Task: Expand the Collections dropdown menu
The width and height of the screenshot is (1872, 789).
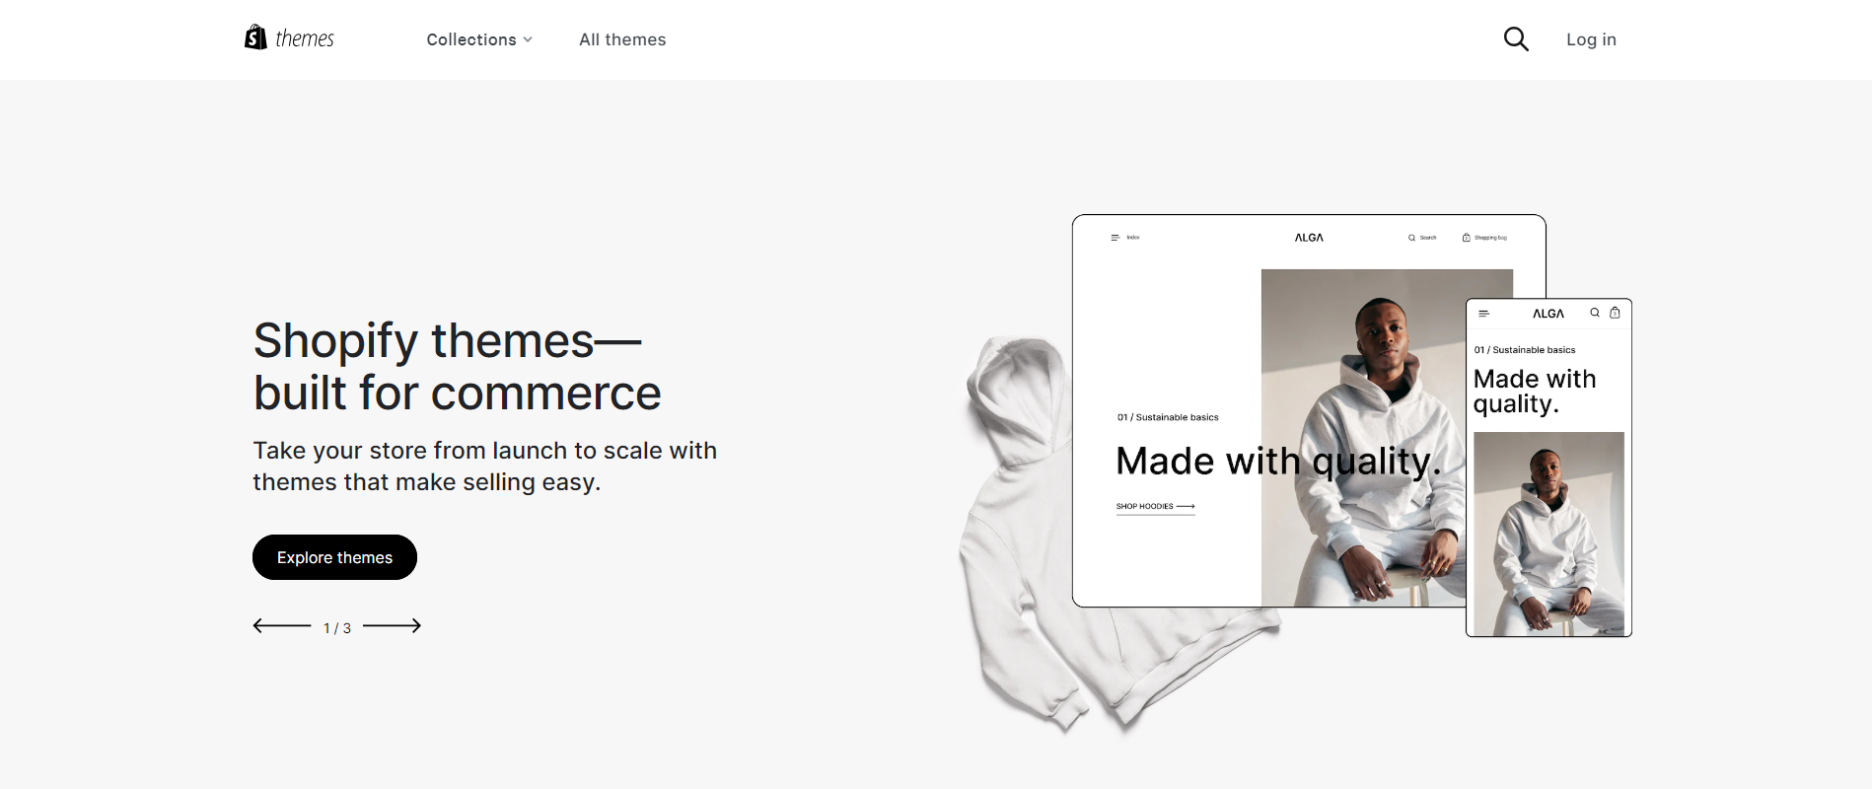Action: point(479,39)
